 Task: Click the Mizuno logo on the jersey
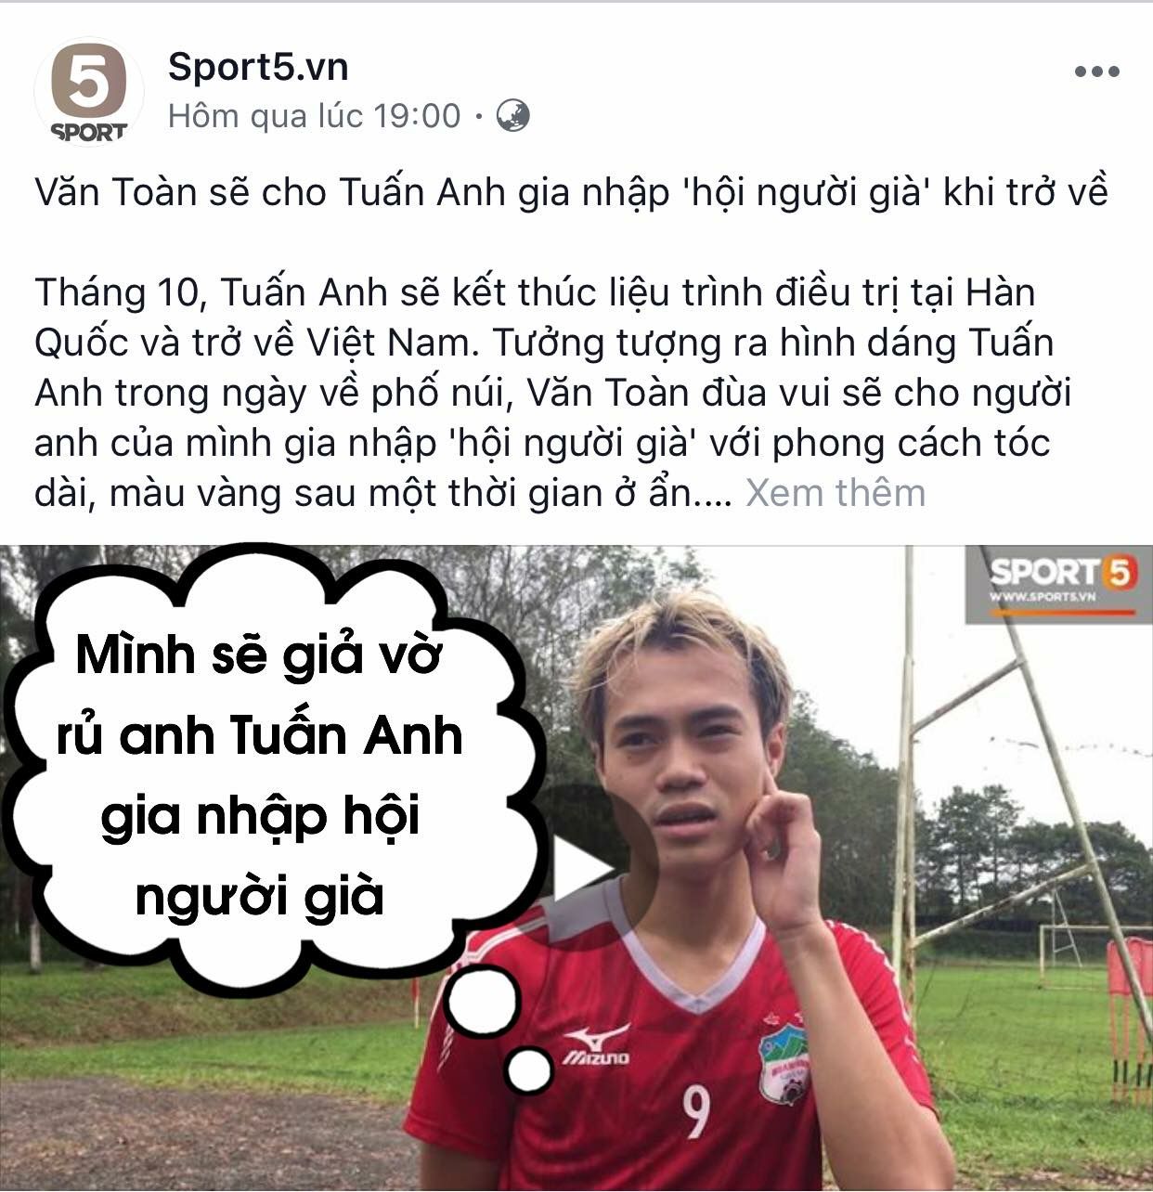click(x=595, y=1045)
